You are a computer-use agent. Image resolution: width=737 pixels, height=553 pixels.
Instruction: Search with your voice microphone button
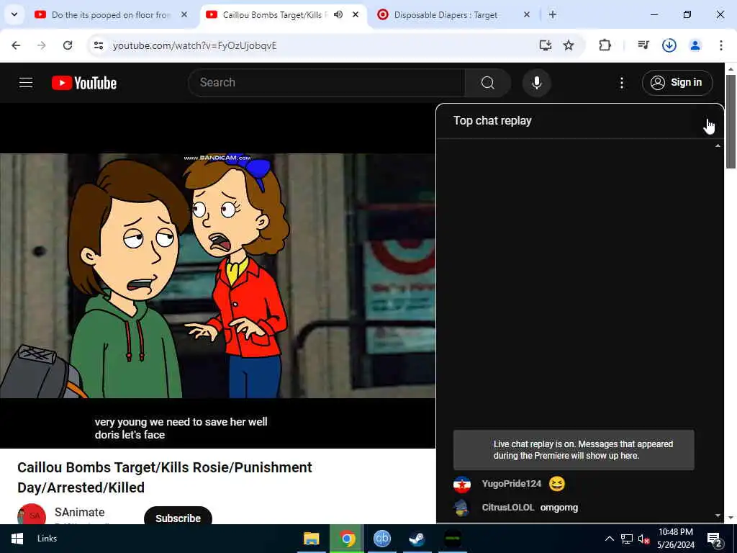pyautogui.click(x=537, y=83)
